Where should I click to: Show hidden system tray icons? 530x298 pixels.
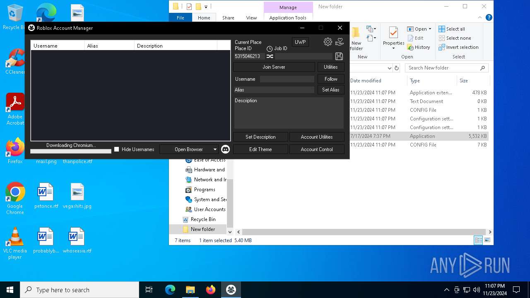(446, 290)
